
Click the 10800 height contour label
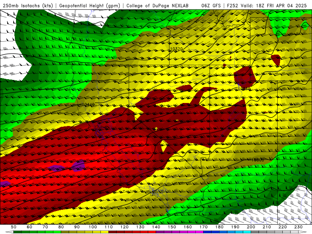[x=258, y=160]
